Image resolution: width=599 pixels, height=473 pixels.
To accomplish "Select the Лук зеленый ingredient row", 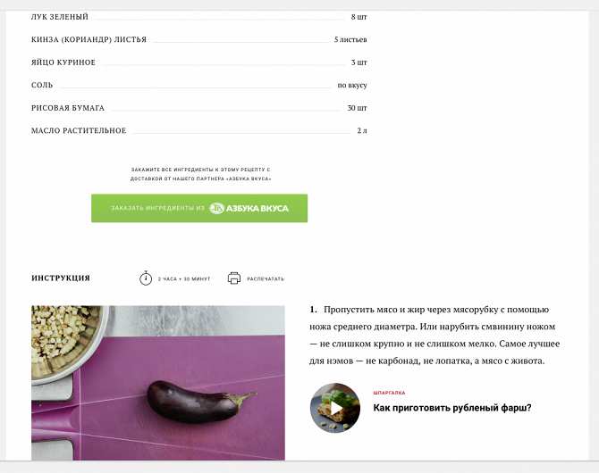I will coord(199,17).
